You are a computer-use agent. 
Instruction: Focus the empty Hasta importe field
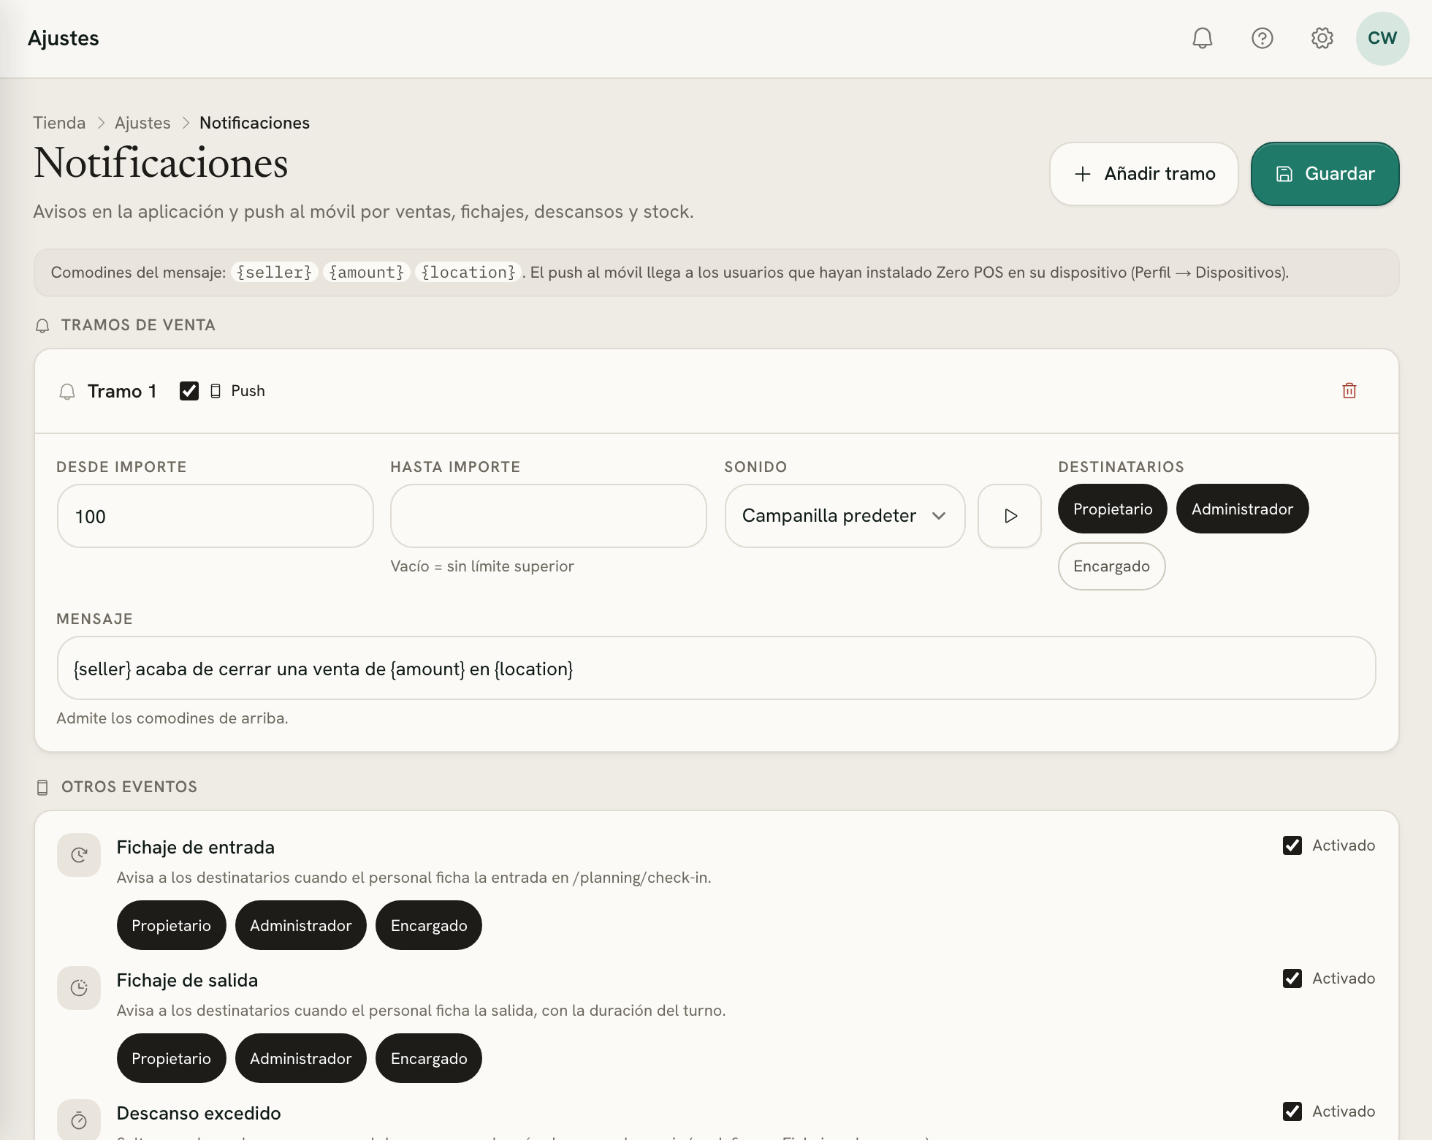pos(548,516)
